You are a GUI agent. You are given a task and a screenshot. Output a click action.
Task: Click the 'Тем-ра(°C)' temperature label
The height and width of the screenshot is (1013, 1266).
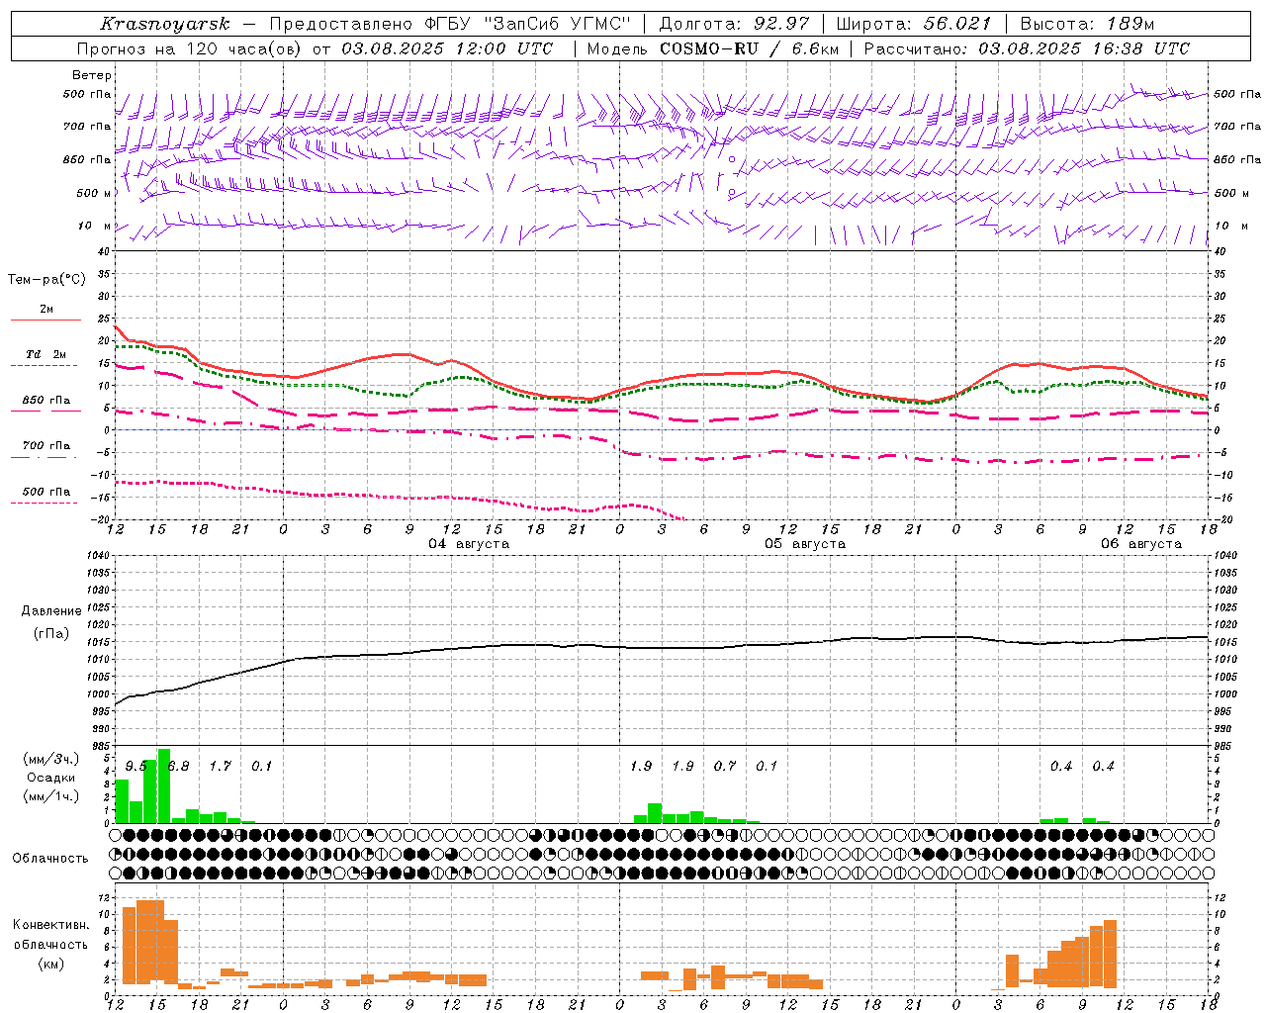click(46, 280)
